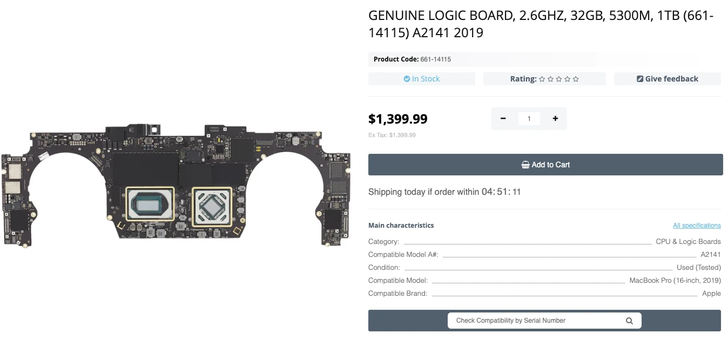Rate the product three stars
The image size is (728, 340).
(x=559, y=79)
